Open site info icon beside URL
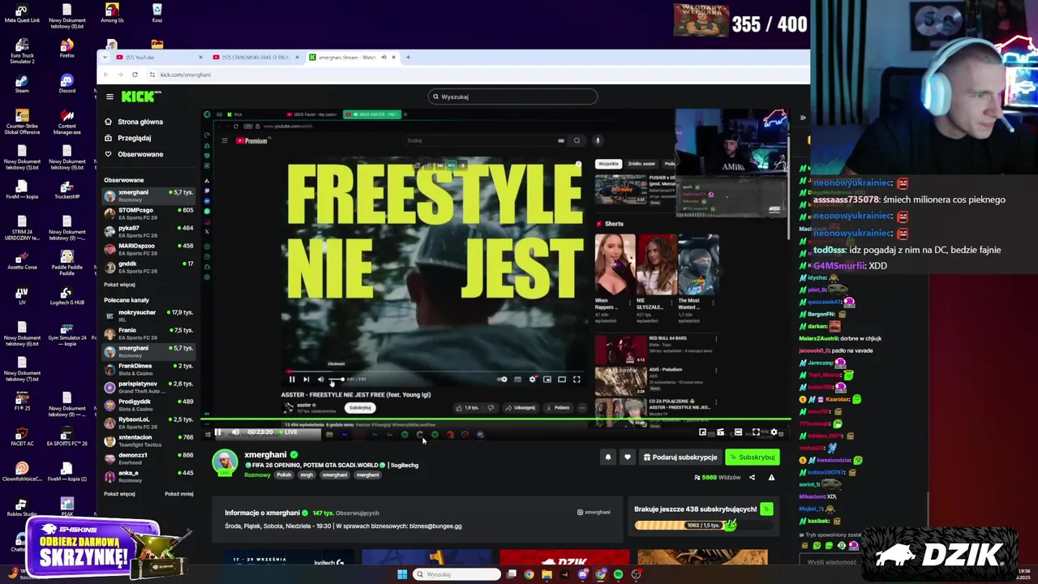Image resolution: width=1038 pixels, height=584 pixels. [x=152, y=75]
